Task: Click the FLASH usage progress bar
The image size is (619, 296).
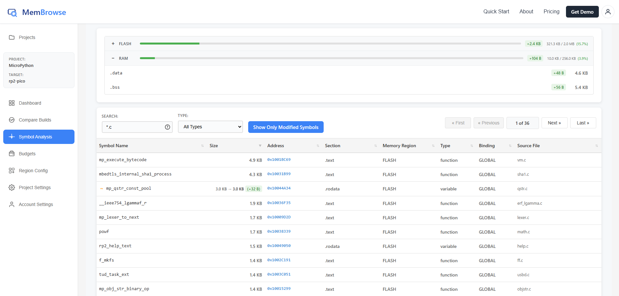Action: [x=330, y=44]
